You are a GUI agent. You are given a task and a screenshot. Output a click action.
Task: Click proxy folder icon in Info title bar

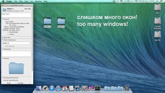click(x=12, y=5)
